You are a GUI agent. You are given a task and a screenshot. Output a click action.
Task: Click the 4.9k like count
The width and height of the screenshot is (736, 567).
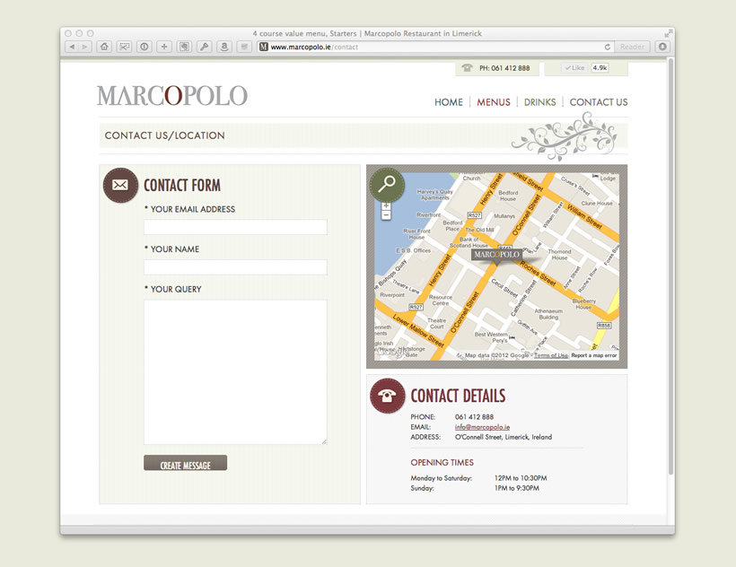coord(600,67)
